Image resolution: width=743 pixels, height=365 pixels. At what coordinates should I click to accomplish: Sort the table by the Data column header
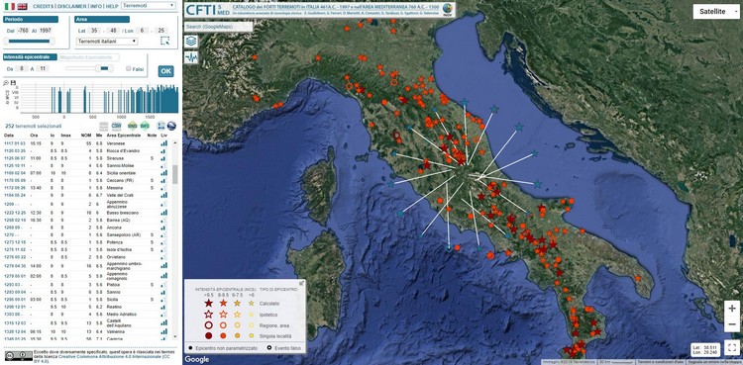[9, 136]
